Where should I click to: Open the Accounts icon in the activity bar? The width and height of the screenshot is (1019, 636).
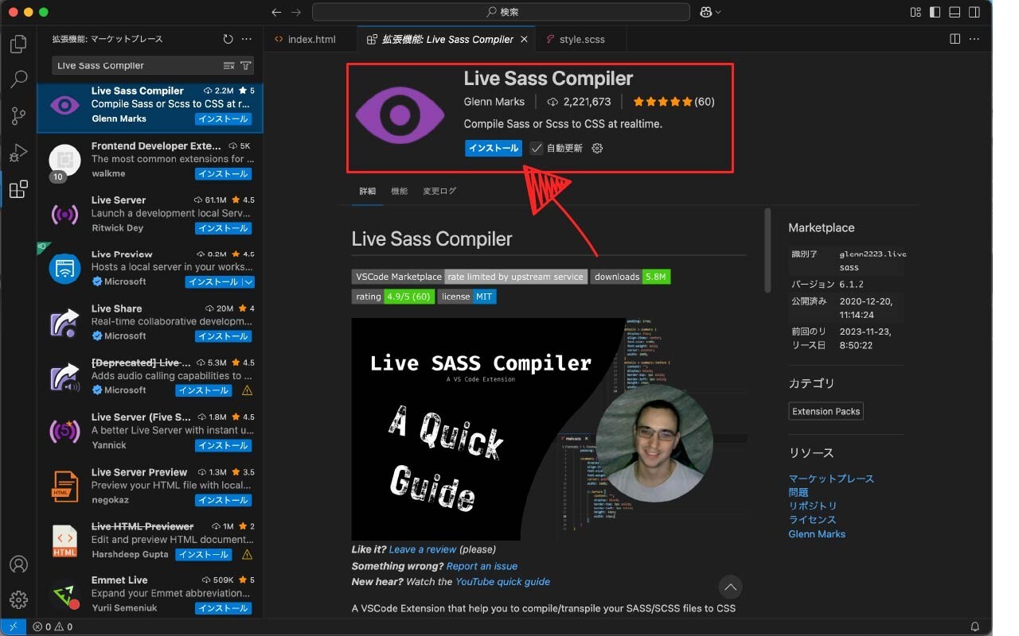[18, 564]
